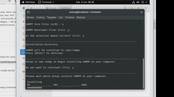This screenshot has width=174, height=97.
Task: Close the terminal window
Action: tap(141, 12)
